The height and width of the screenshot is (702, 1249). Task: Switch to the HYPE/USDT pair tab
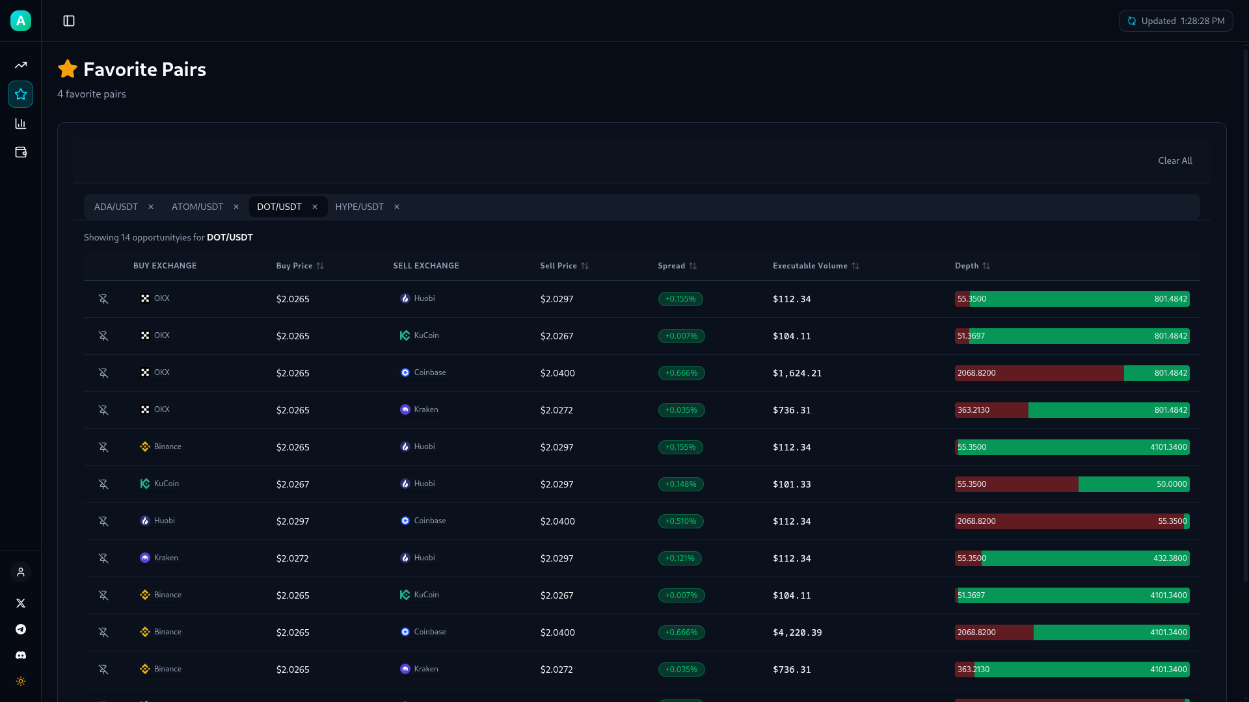point(359,207)
